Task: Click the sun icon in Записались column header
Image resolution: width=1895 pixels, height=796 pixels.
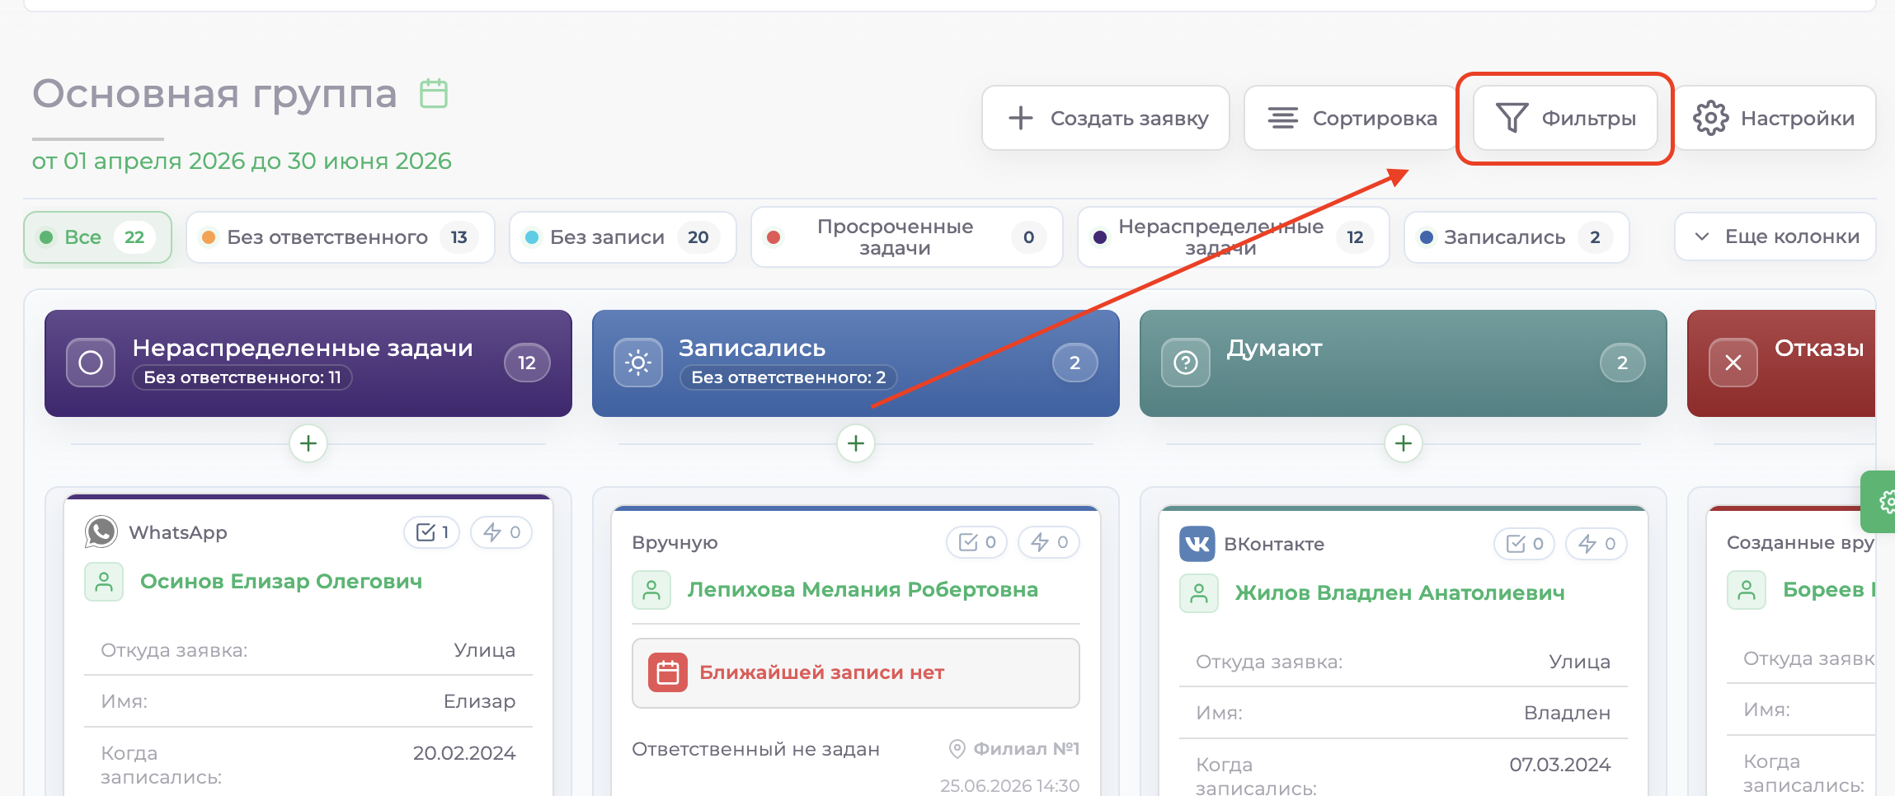Action: 638,363
